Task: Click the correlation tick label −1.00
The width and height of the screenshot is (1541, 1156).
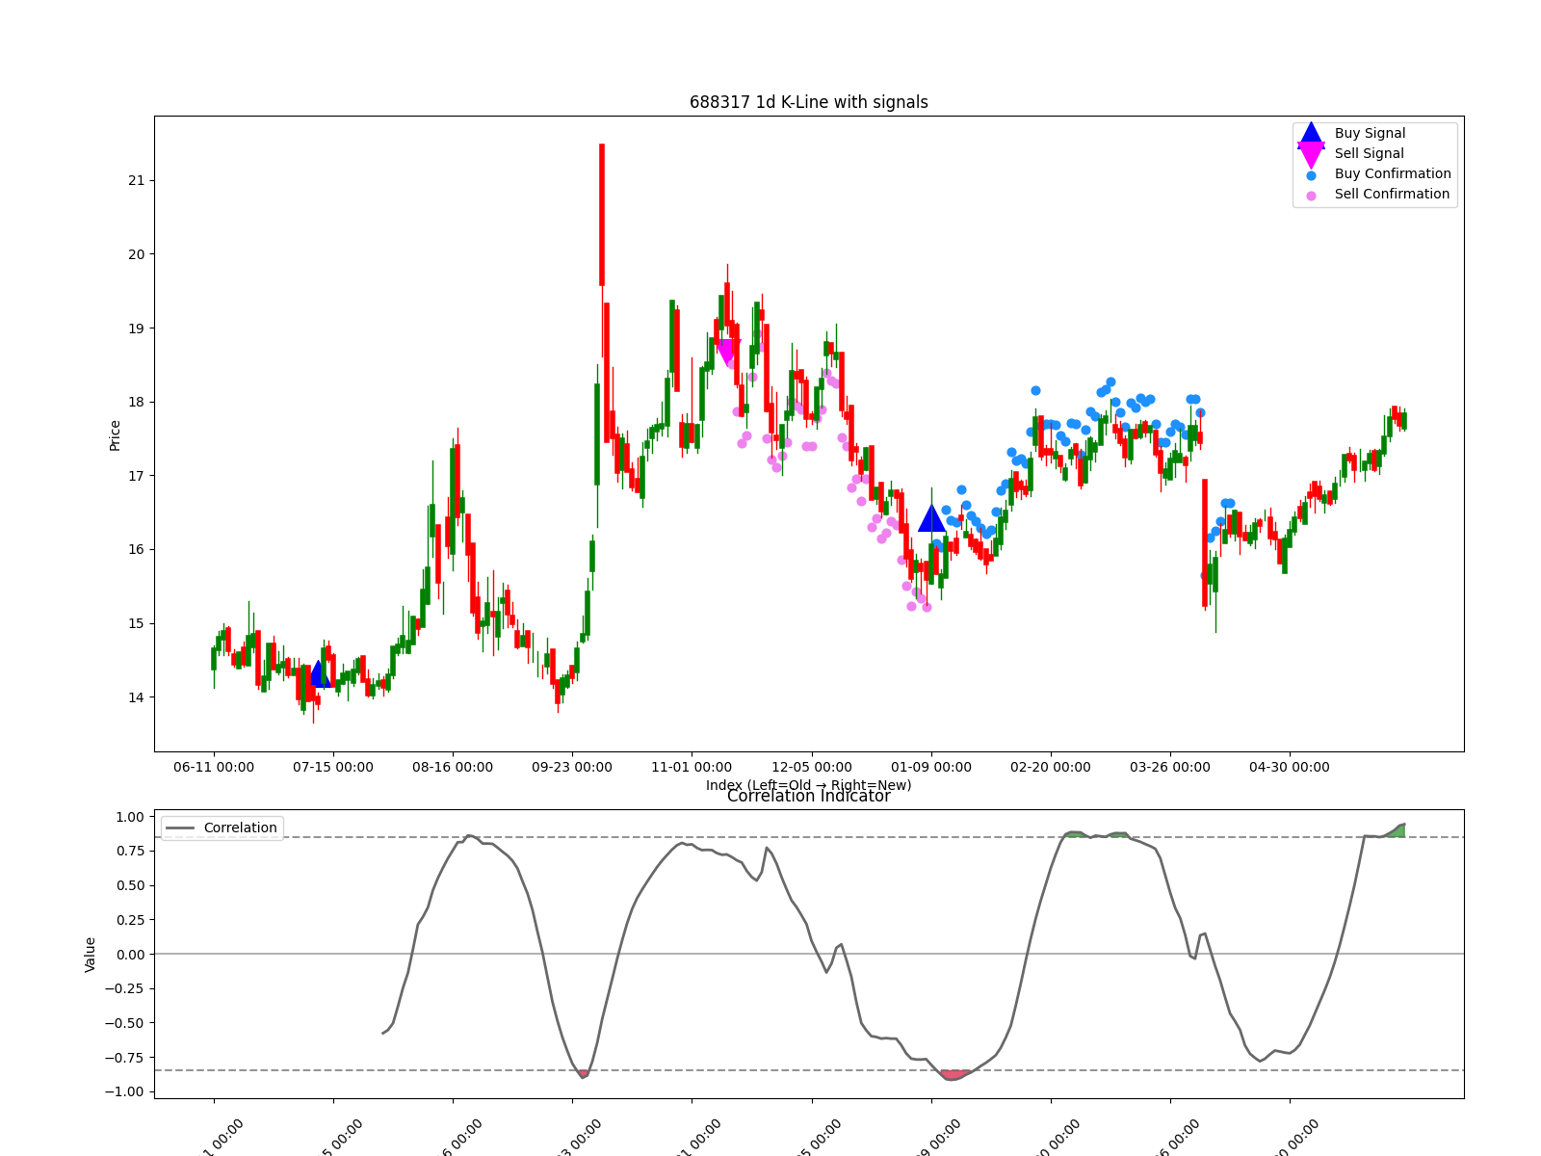Action: coord(124,1091)
